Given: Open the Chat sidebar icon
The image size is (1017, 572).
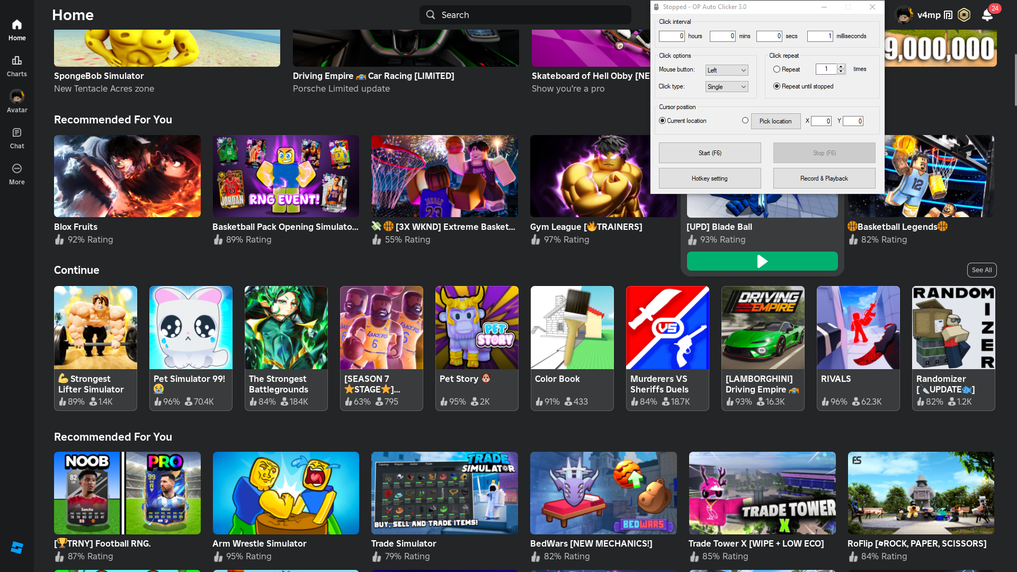Looking at the screenshot, I should [x=17, y=132].
